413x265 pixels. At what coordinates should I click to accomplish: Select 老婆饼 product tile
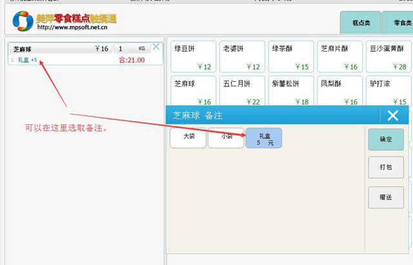(241, 57)
